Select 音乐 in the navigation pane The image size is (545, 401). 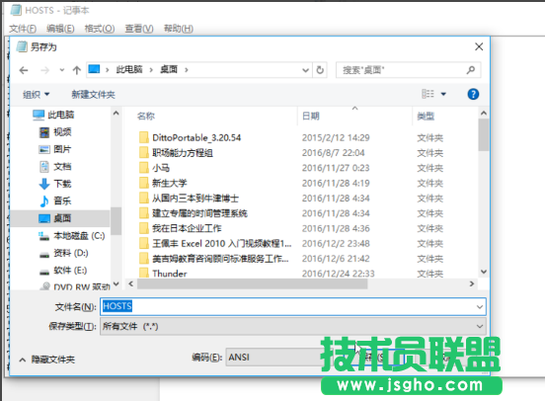click(x=62, y=200)
